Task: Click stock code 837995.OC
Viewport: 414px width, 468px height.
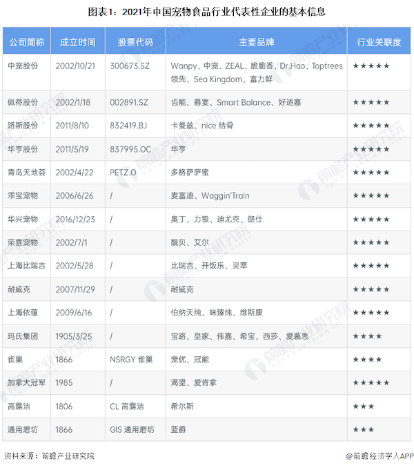Action: (x=130, y=149)
